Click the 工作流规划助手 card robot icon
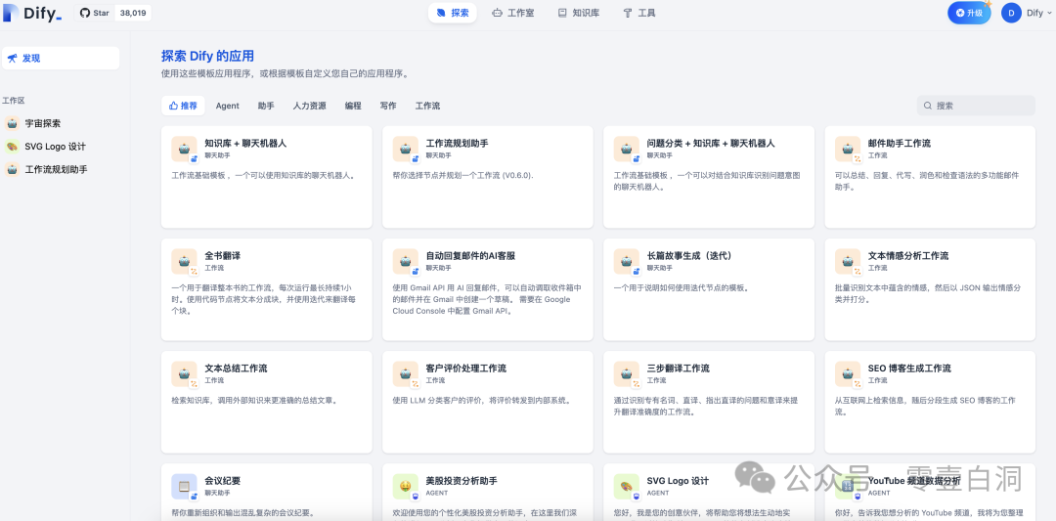This screenshot has height=521, width=1056. coord(406,149)
